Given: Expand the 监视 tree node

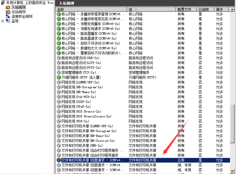Looking at the screenshot, I should tap(2, 21).
